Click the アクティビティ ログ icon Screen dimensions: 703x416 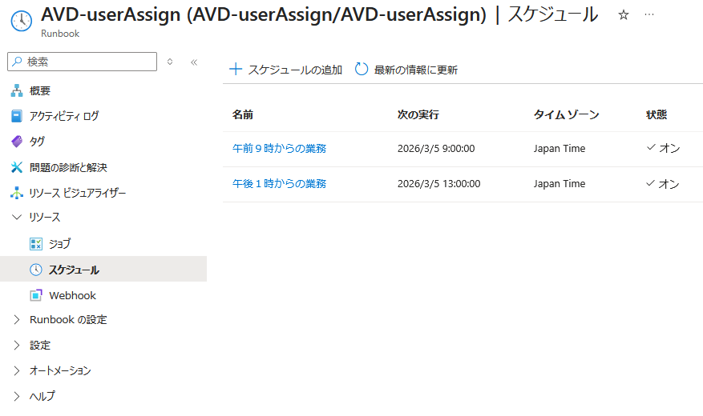click(x=17, y=116)
